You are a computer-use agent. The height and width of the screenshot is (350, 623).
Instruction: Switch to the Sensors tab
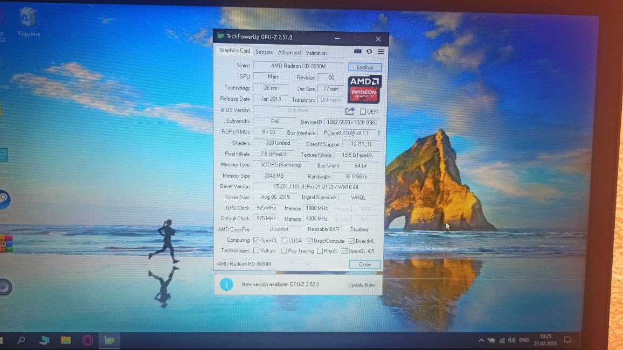264,52
